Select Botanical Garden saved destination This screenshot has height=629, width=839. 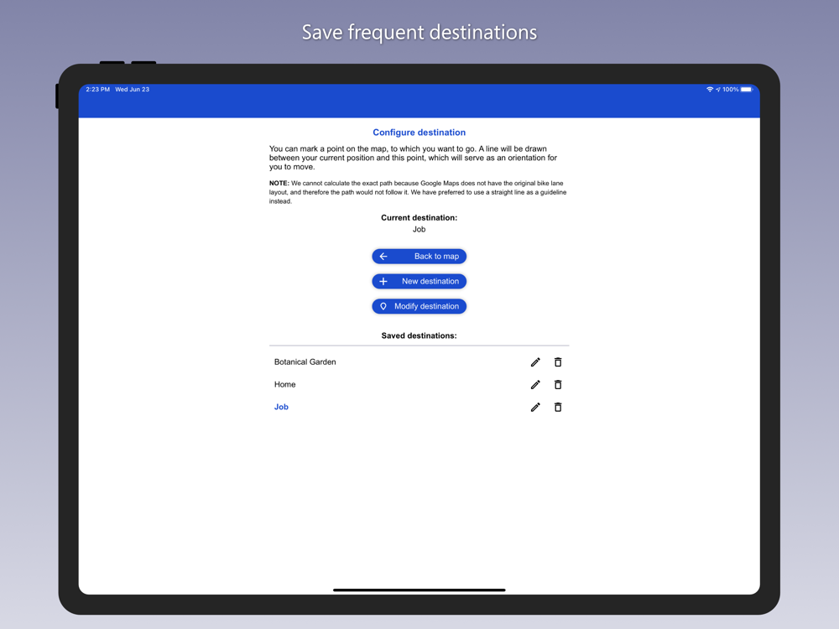(305, 362)
